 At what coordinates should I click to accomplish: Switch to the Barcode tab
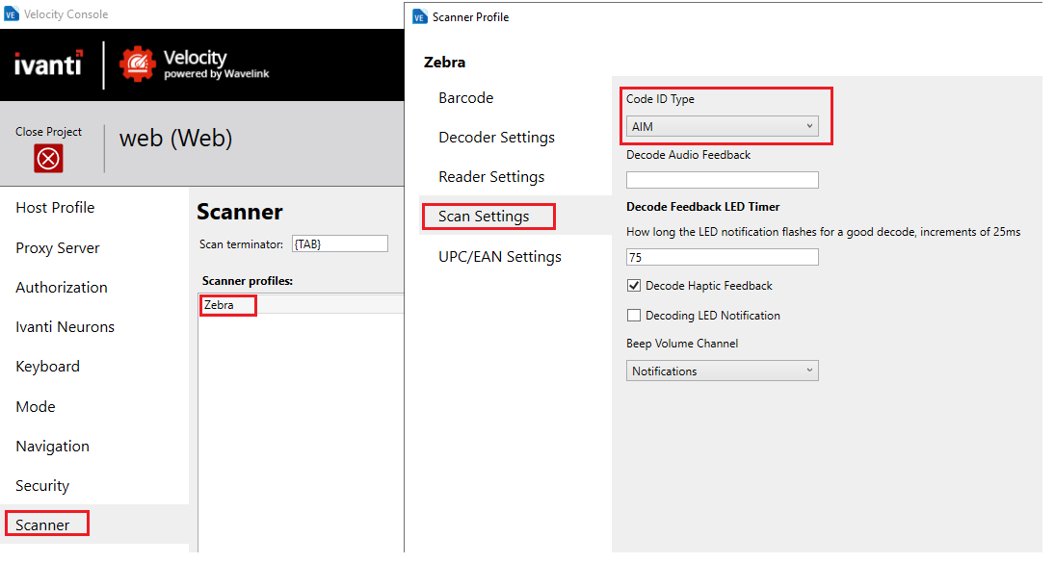click(x=464, y=97)
